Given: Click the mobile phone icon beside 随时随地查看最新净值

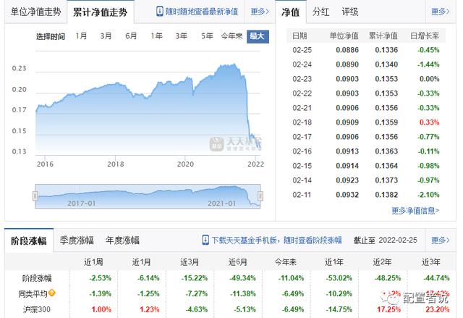Looking at the screenshot, I should 159,12.
